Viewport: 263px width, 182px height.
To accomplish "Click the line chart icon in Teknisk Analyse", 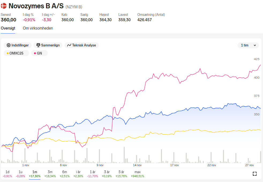I will pyautogui.click(x=69, y=45).
